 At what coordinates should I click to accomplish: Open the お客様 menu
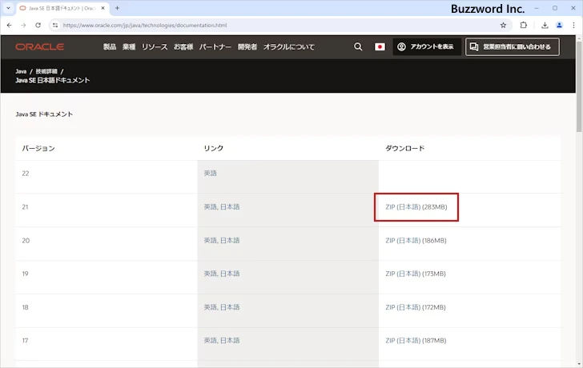pos(183,46)
